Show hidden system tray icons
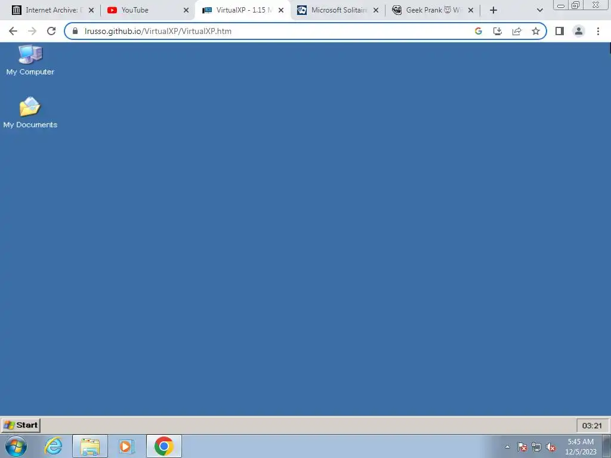Screen dimensions: 611x458 click(x=507, y=447)
